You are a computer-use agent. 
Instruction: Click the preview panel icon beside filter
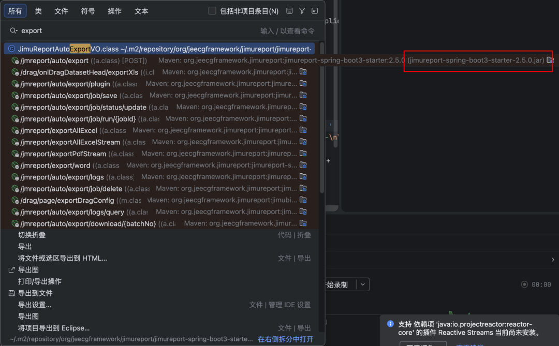(x=289, y=11)
